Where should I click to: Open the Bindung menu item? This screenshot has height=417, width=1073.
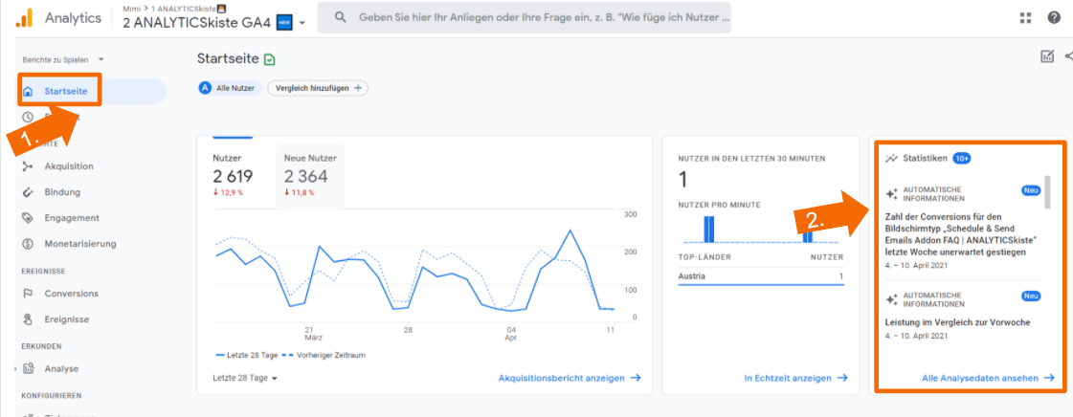[x=62, y=192]
